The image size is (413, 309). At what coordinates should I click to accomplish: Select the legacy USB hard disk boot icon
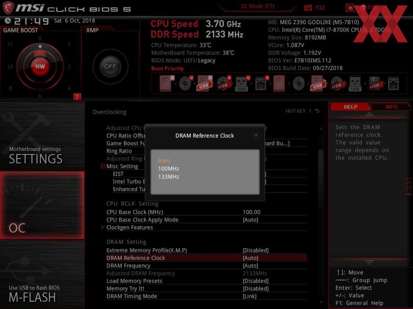coord(317,83)
